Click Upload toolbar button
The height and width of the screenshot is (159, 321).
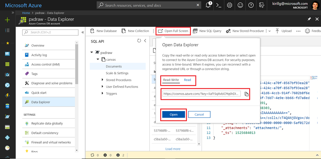click(283, 31)
